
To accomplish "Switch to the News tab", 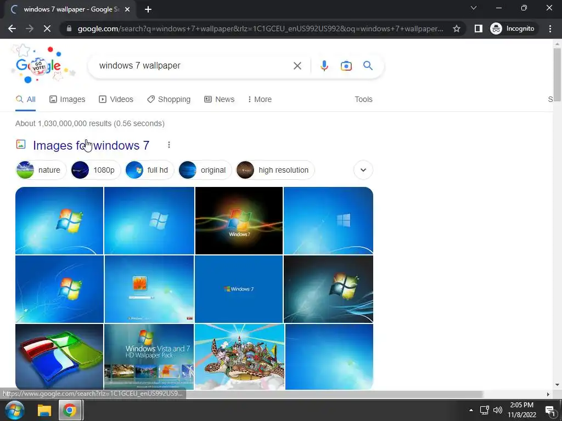I will point(219,99).
